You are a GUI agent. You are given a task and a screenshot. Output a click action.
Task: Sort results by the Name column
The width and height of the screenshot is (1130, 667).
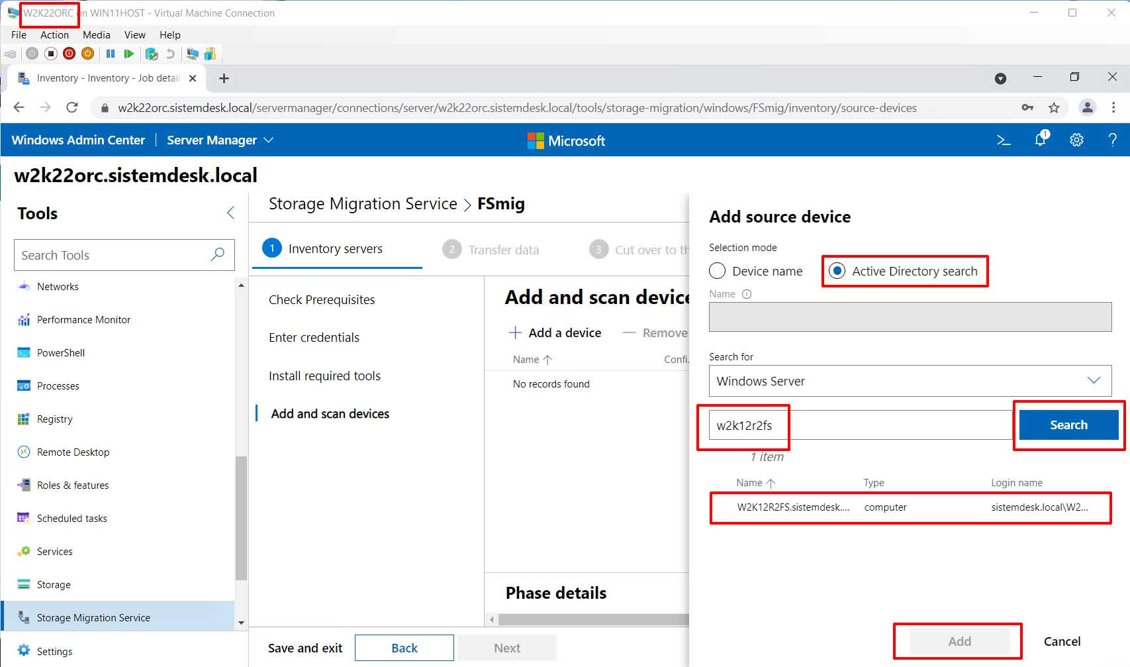(x=755, y=483)
